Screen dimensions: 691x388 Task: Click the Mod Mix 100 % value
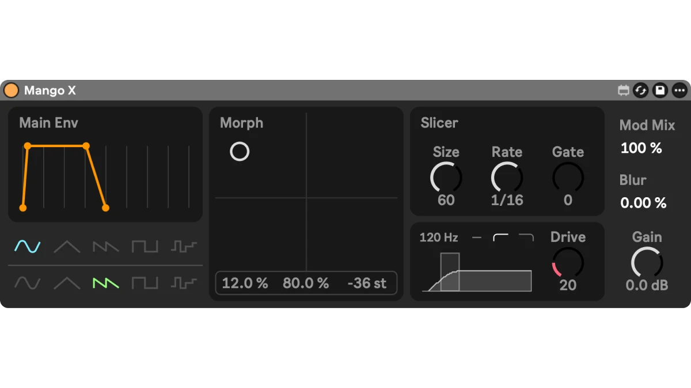tap(641, 148)
